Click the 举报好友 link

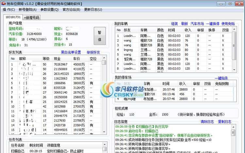pos(93,52)
